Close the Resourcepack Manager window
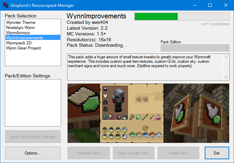 (226, 5)
